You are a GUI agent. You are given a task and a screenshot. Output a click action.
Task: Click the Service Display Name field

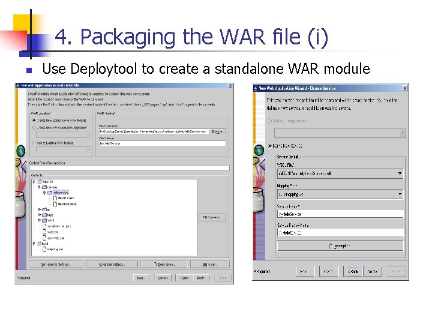[x=340, y=233]
